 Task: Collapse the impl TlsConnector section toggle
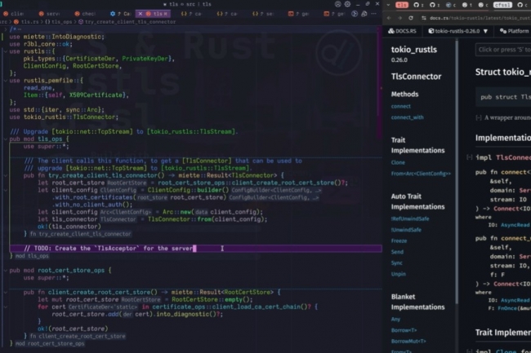(x=468, y=157)
